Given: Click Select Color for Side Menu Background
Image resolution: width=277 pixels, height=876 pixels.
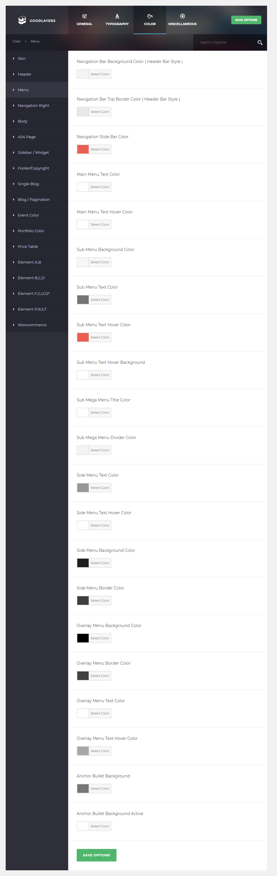Looking at the screenshot, I should click(100, 563).
